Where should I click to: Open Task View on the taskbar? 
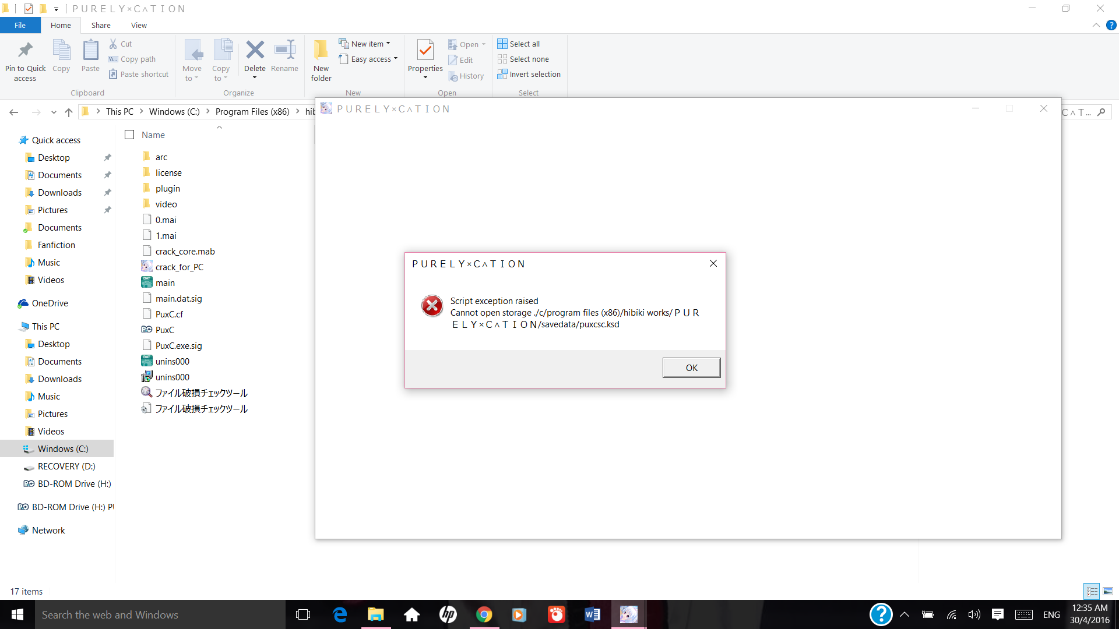303,614
